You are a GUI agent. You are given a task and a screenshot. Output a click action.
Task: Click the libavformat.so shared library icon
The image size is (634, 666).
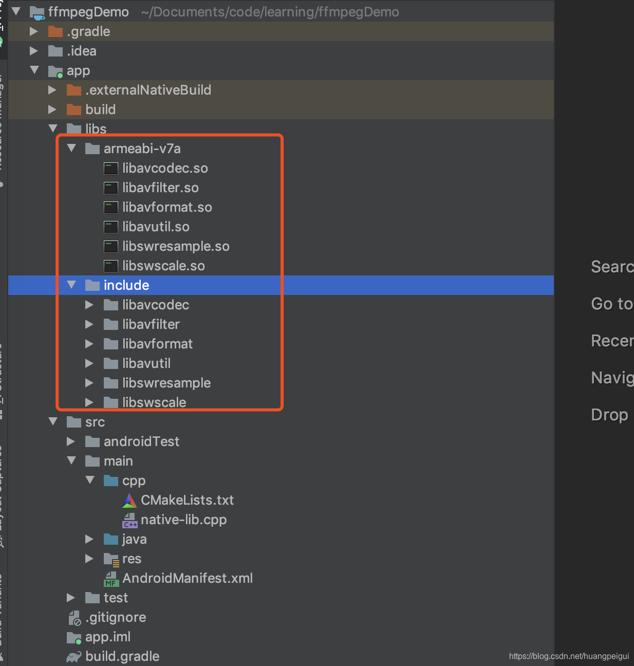[110, 207]
